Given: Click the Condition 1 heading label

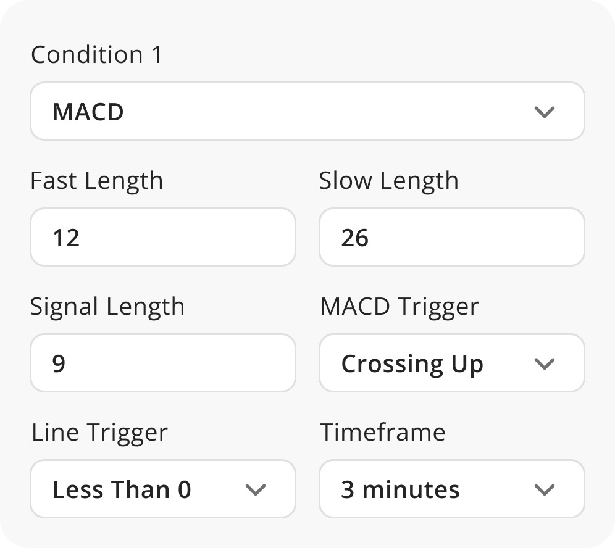Looking at the screenshot, I should pos(96,55).
